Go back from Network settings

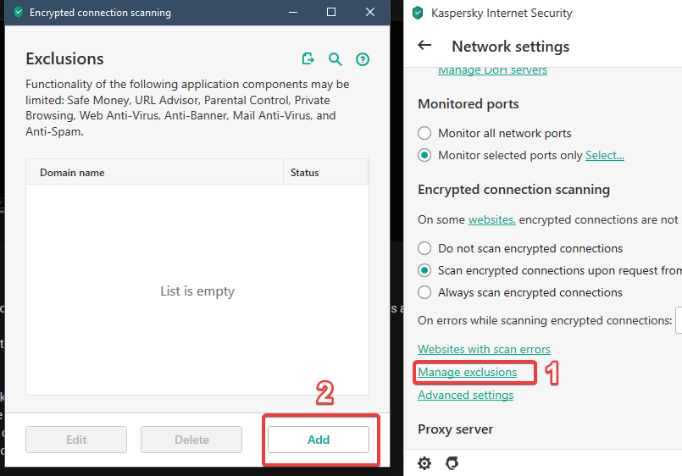tap(424, 46)
